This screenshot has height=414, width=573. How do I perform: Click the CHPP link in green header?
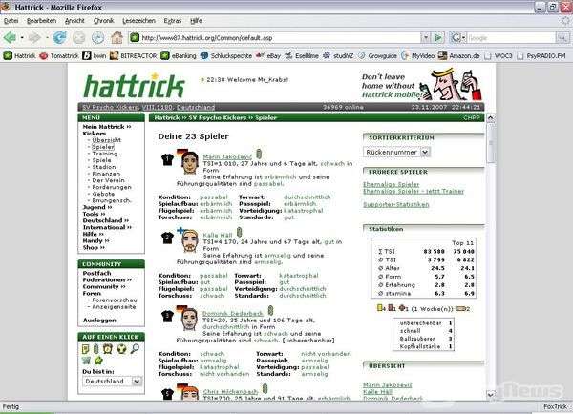pos(472,117)
